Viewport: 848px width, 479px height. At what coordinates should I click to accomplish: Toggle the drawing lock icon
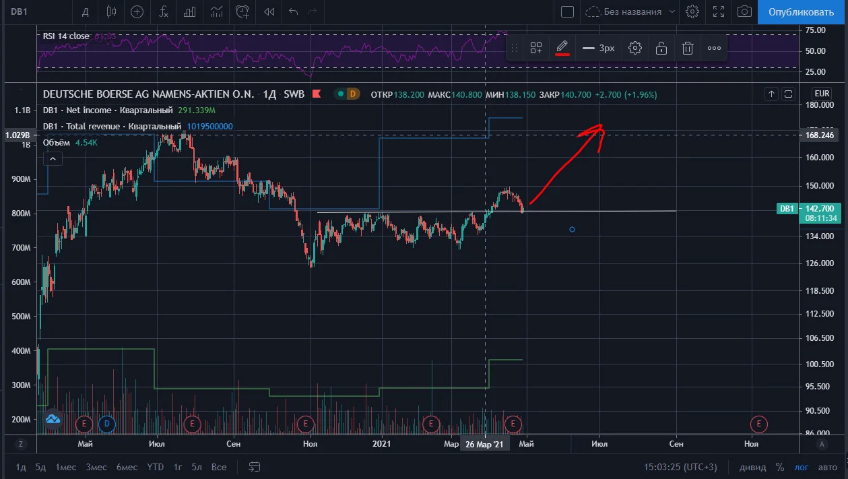click(661, 48)
